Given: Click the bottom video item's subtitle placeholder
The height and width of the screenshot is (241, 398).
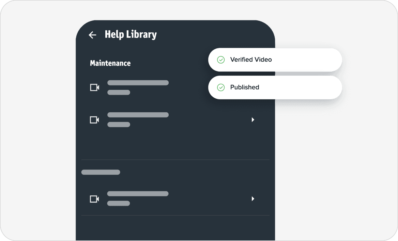Looking at the screenshot, I should (119, 204).
